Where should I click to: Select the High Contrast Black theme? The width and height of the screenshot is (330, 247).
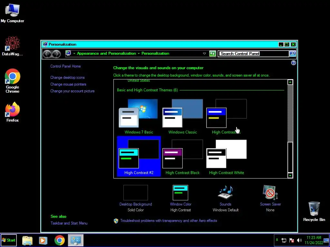182,156
